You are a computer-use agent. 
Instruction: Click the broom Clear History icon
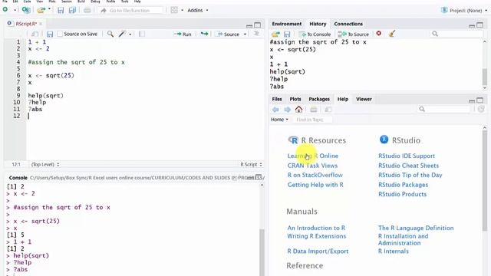coord(392,33)
